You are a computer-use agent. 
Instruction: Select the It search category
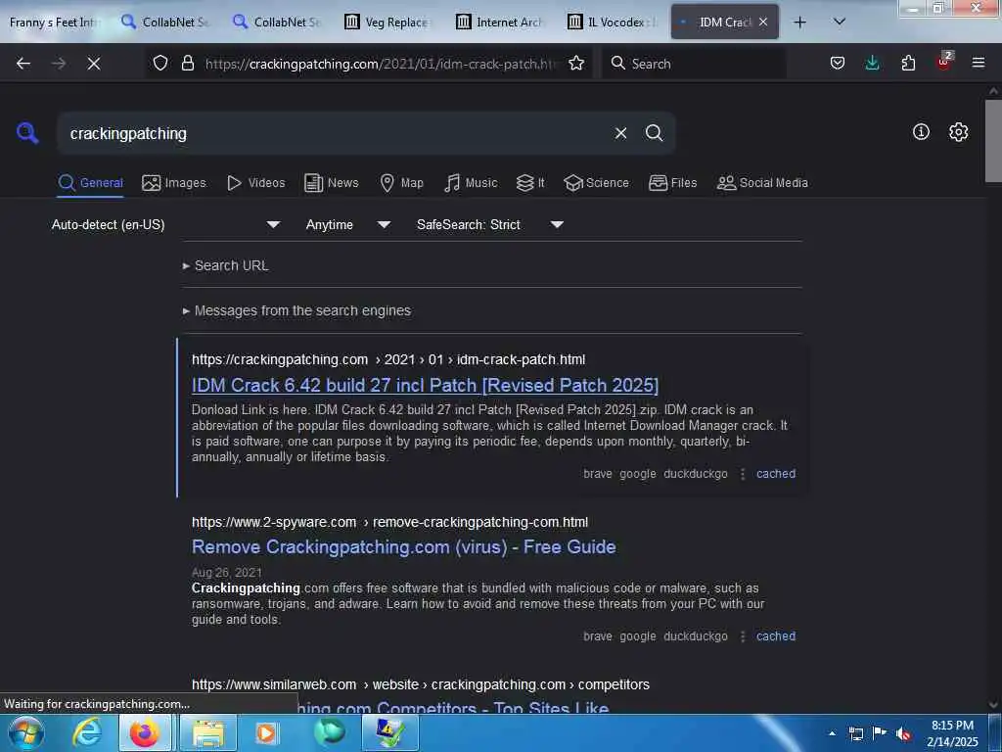click(x=530, y=183)
